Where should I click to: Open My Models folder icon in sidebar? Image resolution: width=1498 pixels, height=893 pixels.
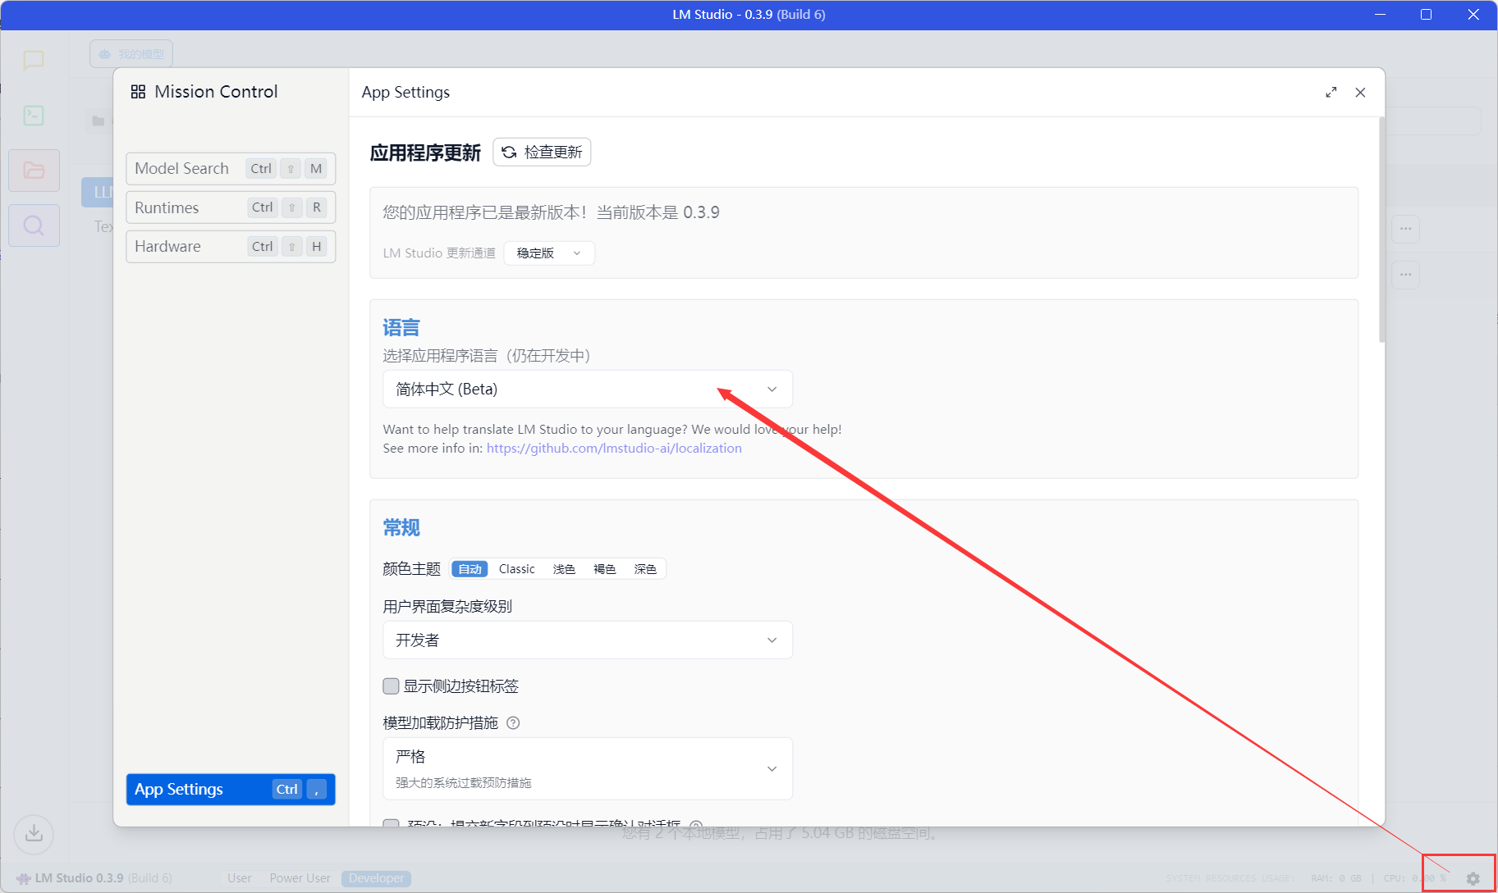[x=34, y=171]
